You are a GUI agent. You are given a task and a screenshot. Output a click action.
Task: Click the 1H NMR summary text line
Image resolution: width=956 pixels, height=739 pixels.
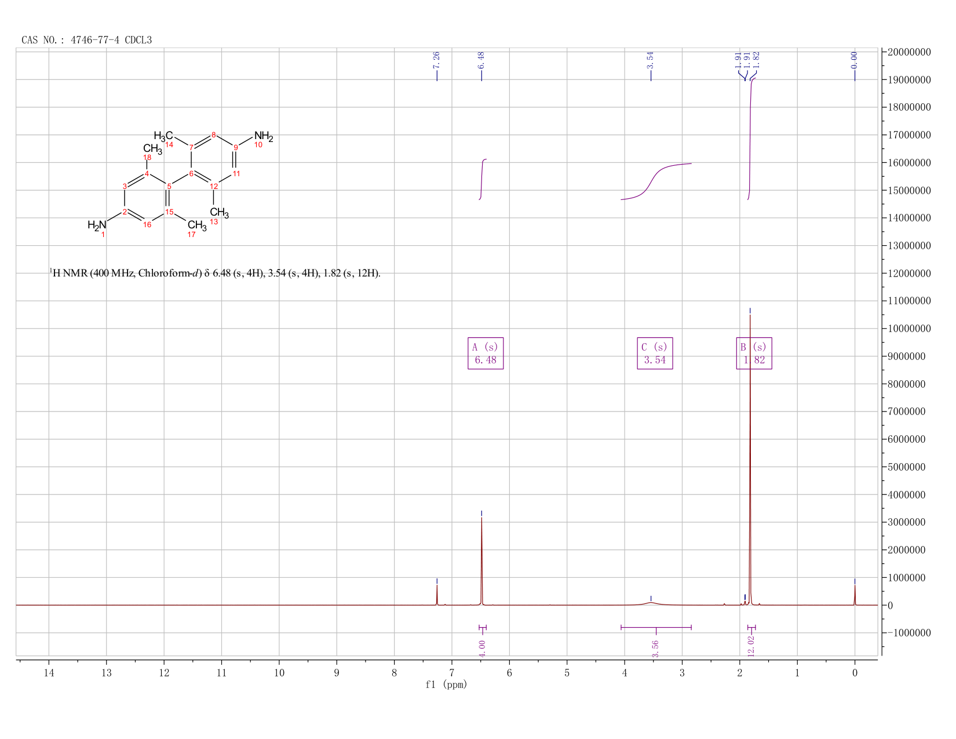point(215,273)
